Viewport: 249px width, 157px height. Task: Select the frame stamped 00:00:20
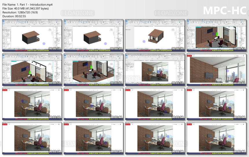pos(94,35)
